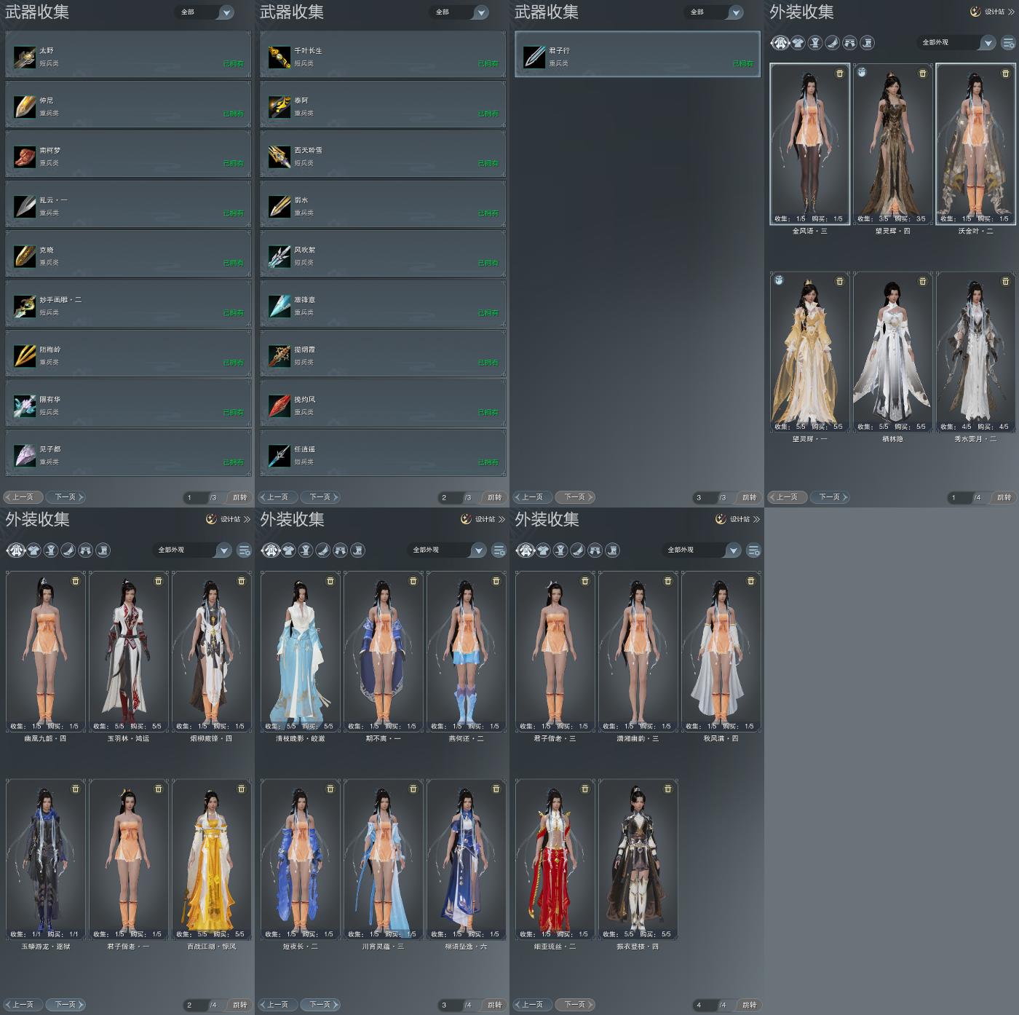This screenshot has height=1015, width=1019.
Task: Select the 秋风清·四 outfit thumbnail
Action: point(721,652)
